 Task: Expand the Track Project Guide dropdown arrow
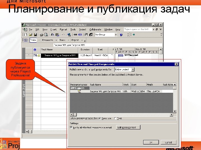pyautogui.click(x=68, y=40)
